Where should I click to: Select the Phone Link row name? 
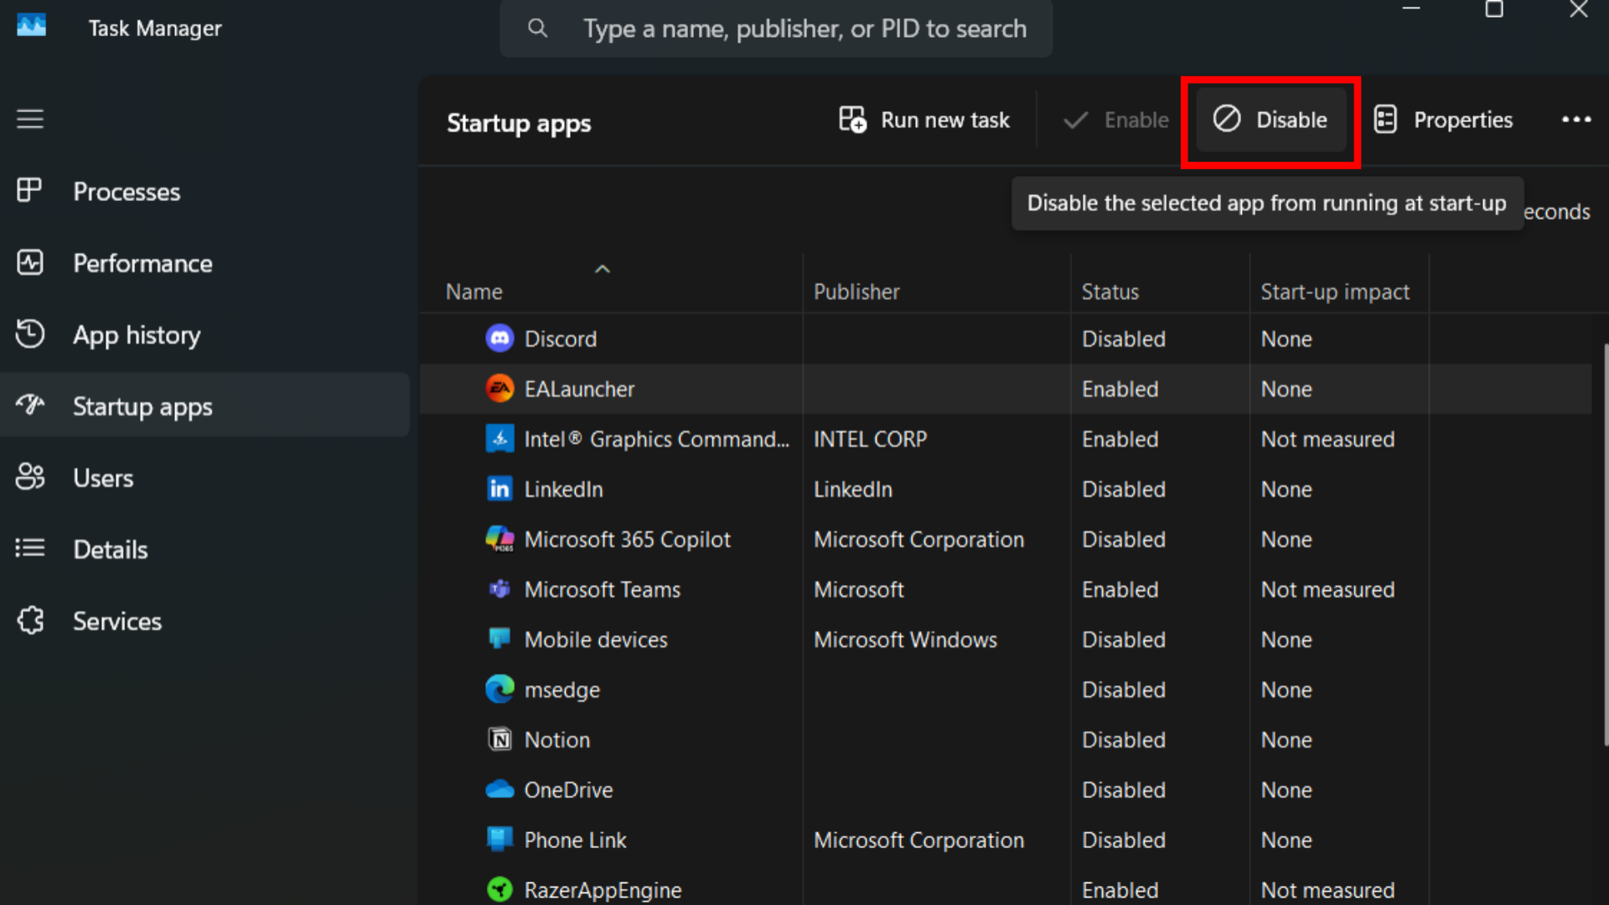tap(575, 840)
